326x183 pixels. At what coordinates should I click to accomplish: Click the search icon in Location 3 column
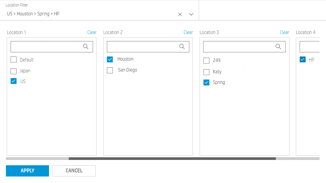(x=278, y=46)
